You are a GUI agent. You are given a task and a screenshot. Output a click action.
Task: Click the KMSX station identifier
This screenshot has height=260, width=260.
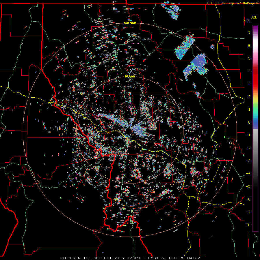click(154, 258)
